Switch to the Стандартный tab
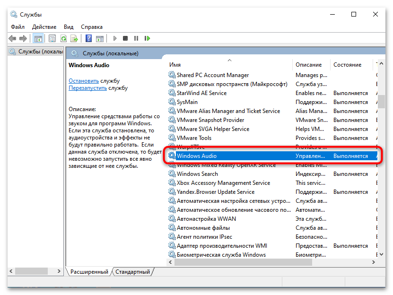 click(132, 272)
